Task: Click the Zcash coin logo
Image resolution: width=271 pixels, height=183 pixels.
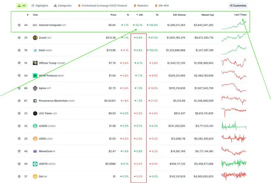Action: point(35,38)
